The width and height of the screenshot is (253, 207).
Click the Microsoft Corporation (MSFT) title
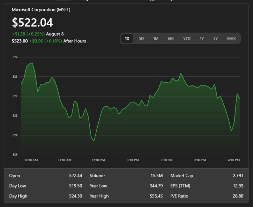click(41, 10)
